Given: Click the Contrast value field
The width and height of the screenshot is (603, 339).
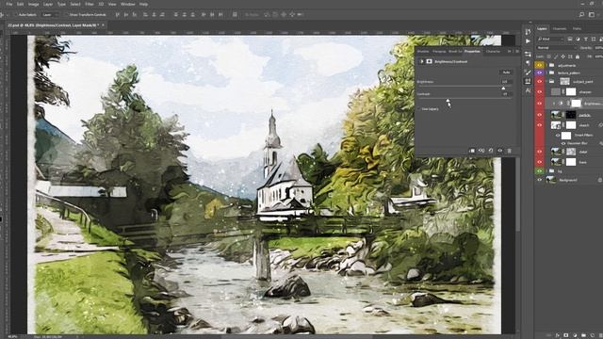Looking at the screenshot, I should click(506, 94).
